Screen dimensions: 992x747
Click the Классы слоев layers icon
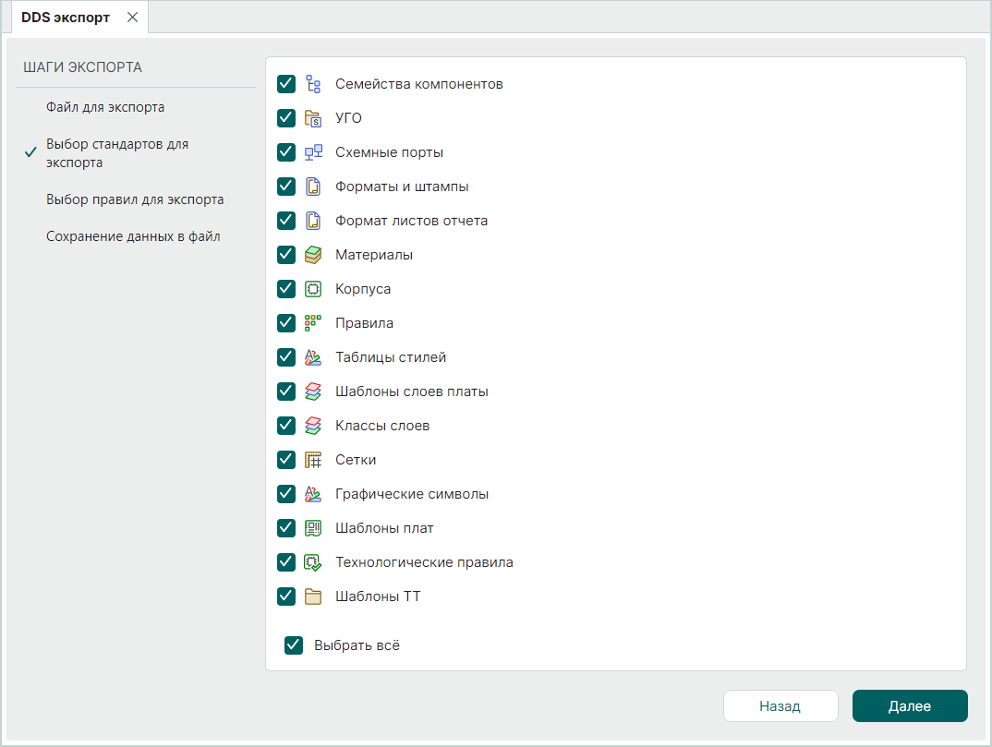pyautogui.click(x=313, y=426)
